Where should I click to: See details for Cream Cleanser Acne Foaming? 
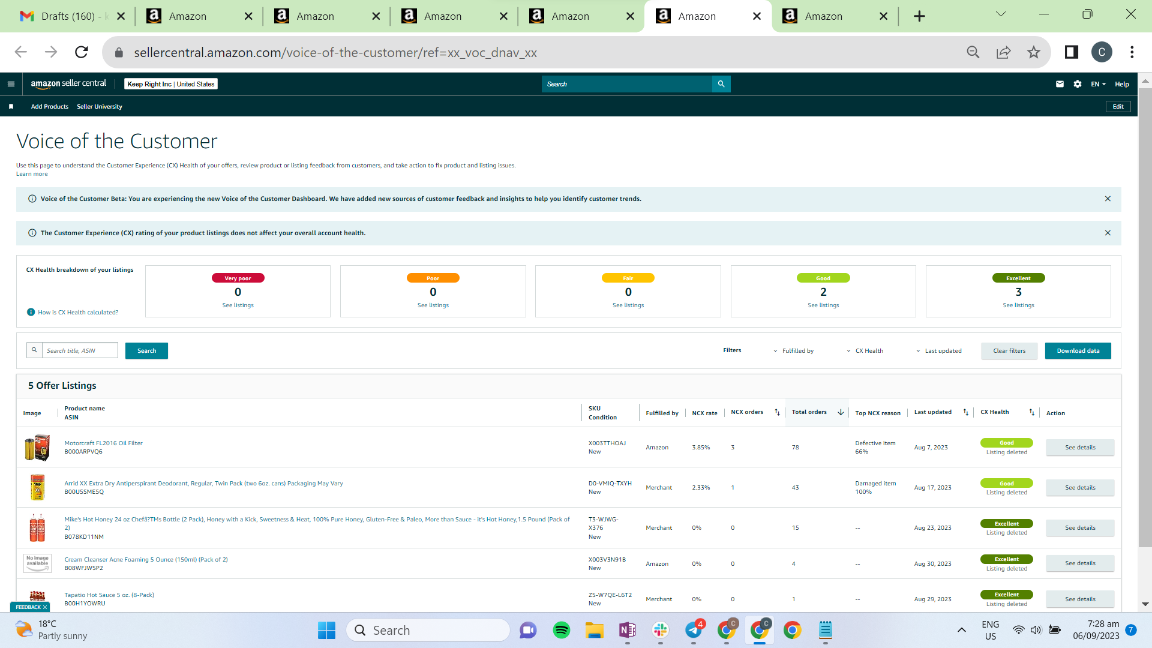[x=1080, y=563]
